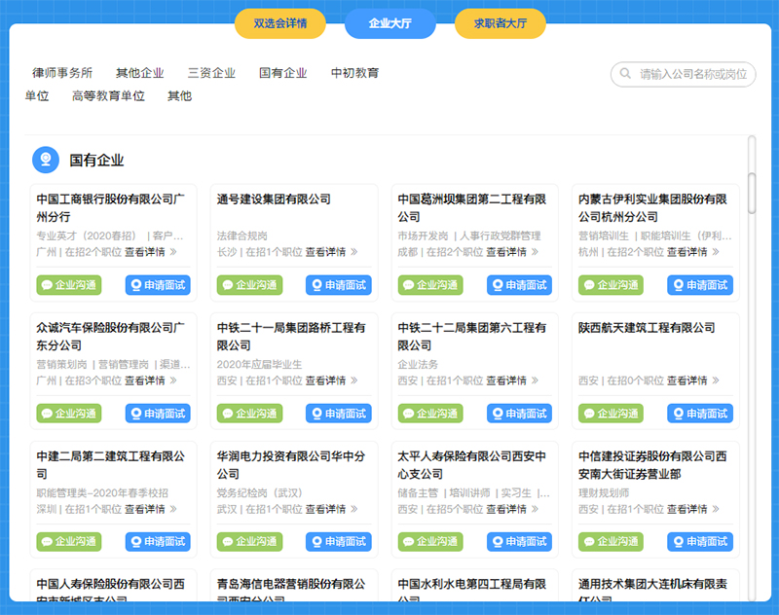The height and width of the screenshot is (615, 779).
Task: Click interview icon on 华润电力 申请面试 button
Action: (x=315, y=541)
